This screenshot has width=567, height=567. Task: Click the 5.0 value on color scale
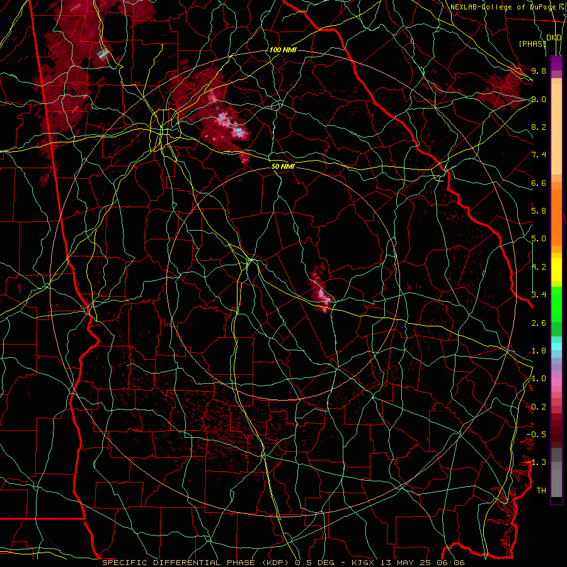pyautogui.click(x=539, y=239)
